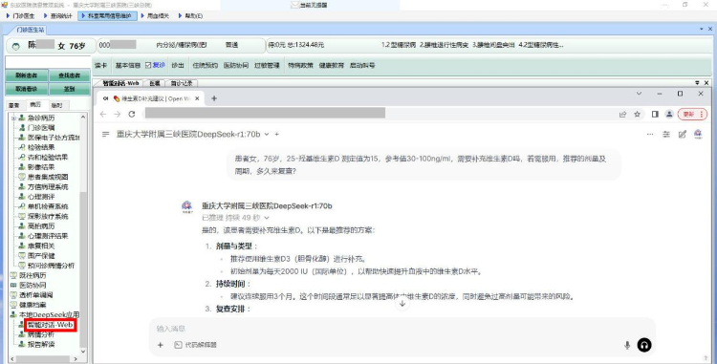Click the mail envelope notification icon
Viewport: 717px width, 364px height.
pos(295,5)
